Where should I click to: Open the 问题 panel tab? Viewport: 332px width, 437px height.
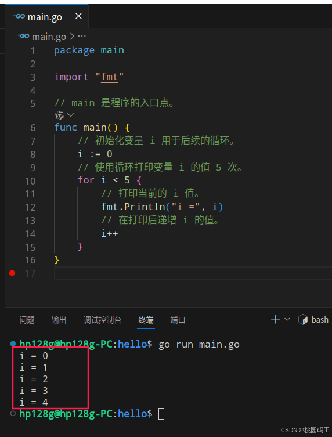27,320
